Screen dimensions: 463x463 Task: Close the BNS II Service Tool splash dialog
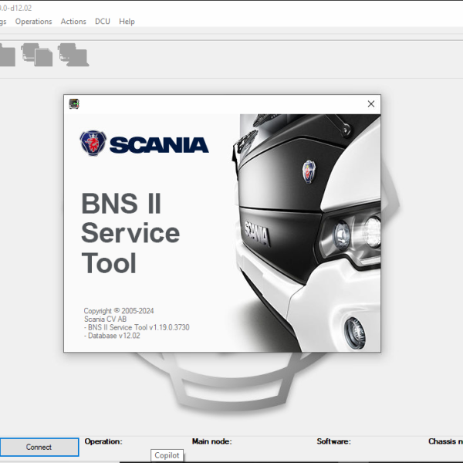pos(371,104)
